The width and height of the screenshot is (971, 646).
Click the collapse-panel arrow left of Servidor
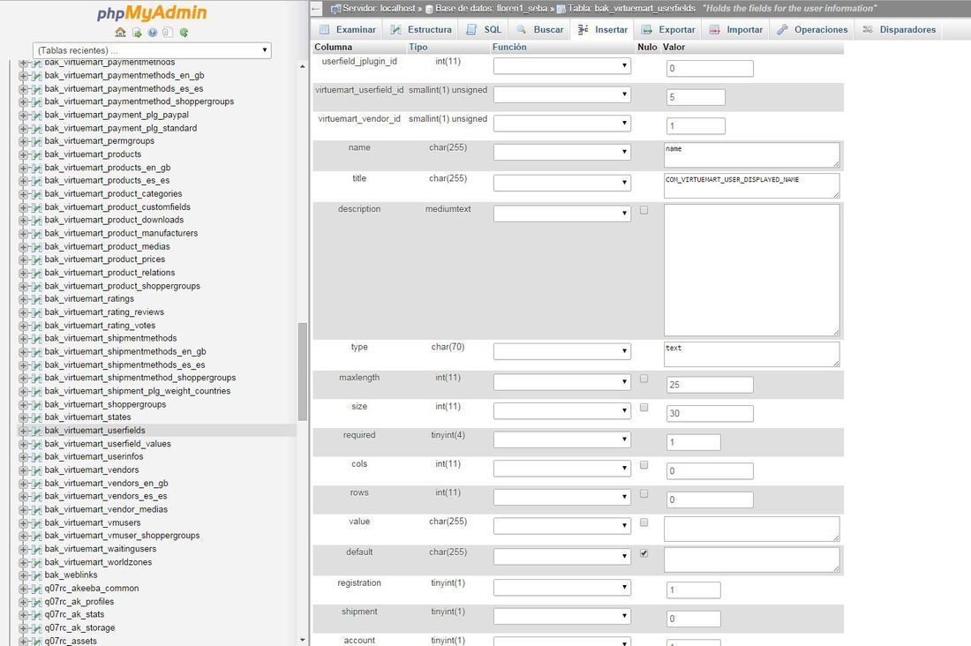tap(316, 9)
